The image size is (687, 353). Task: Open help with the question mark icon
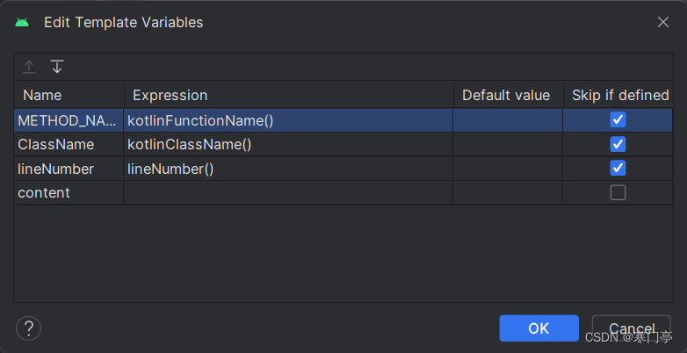pos(28,328)
